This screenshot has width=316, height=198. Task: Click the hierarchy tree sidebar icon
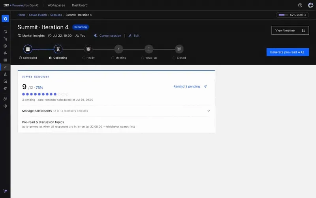tap(5, 39)
